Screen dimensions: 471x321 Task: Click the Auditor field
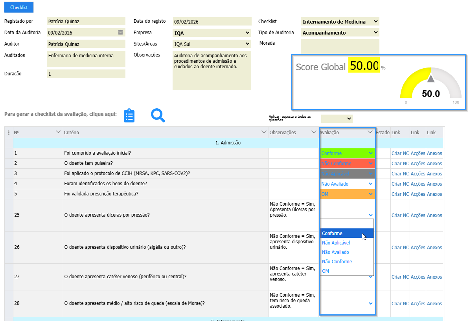86,44
